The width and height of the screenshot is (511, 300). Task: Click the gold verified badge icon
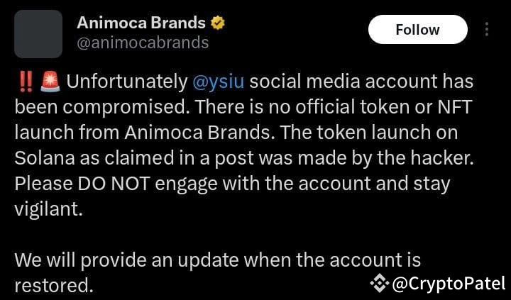218,23
